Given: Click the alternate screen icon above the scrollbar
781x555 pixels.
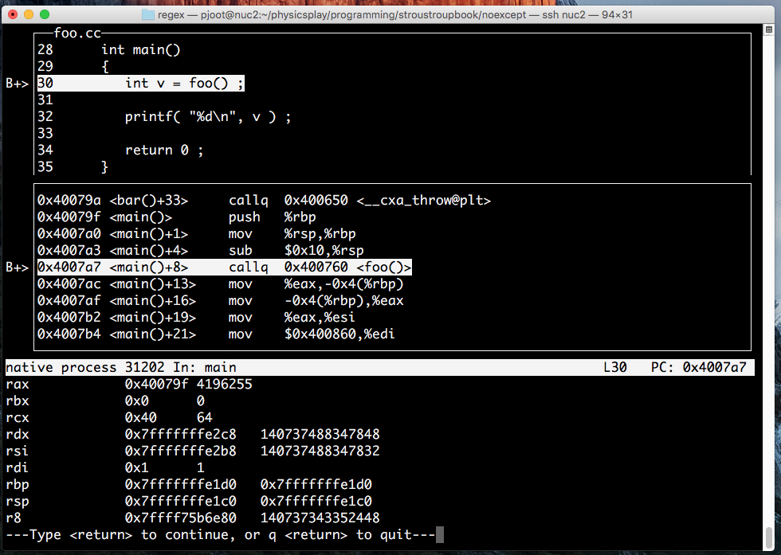Looking at the screenshot, I should coord(768,30).
